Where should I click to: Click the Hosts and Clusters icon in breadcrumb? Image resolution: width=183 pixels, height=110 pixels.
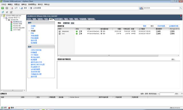pyautogui.click(x=31, y=8)
